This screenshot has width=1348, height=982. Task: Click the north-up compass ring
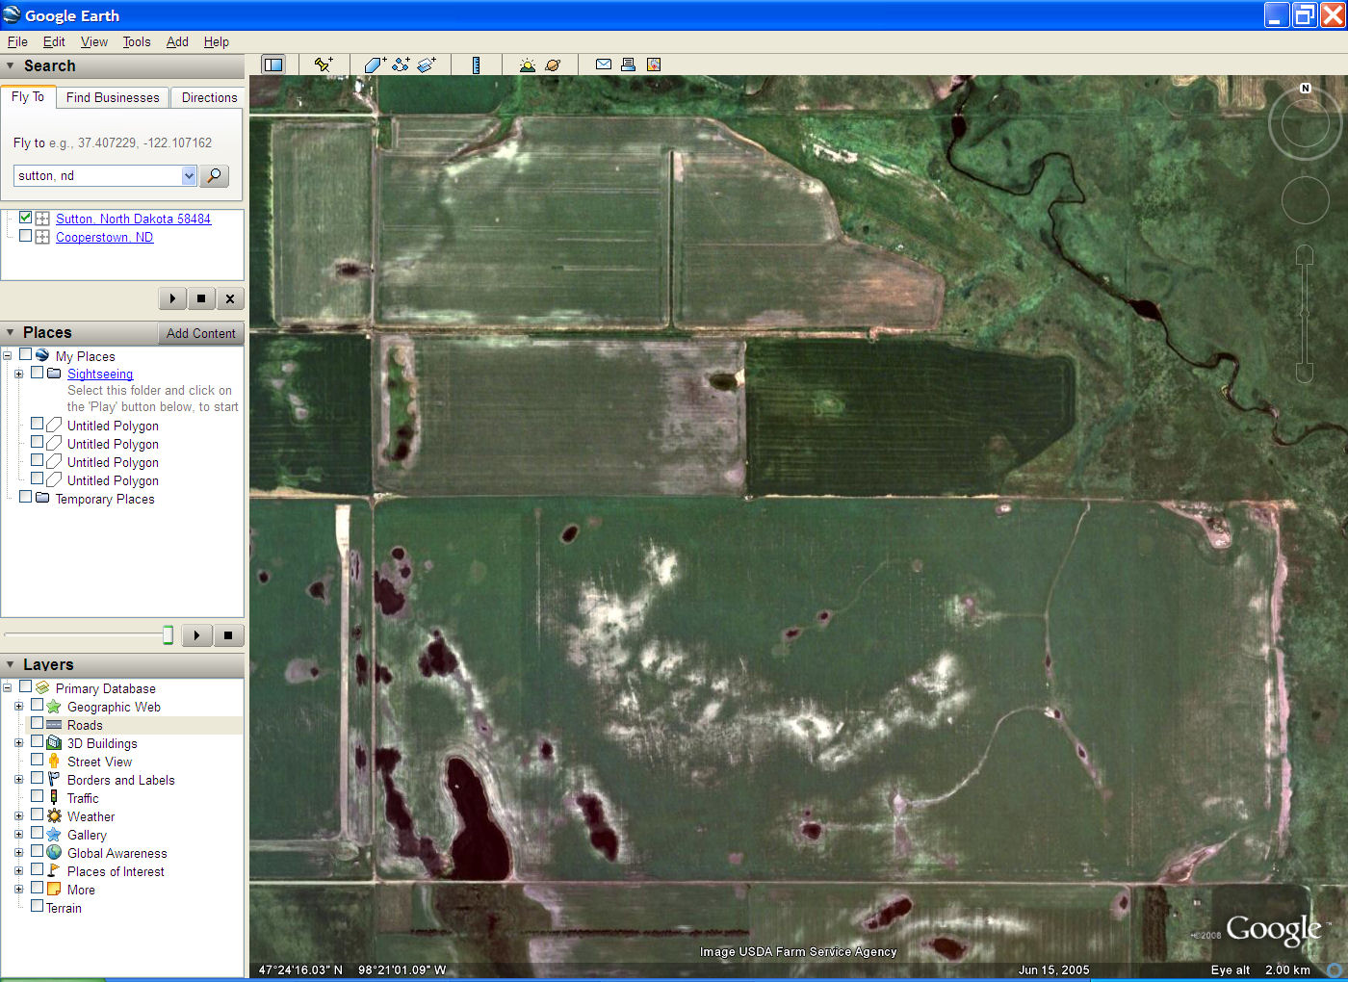point(1305,123)
